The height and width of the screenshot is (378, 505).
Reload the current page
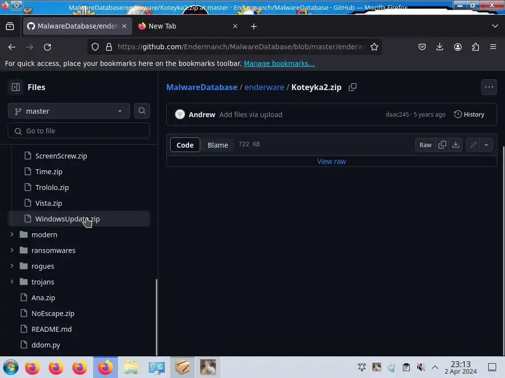pyautogui.click(x=47, y=47)
